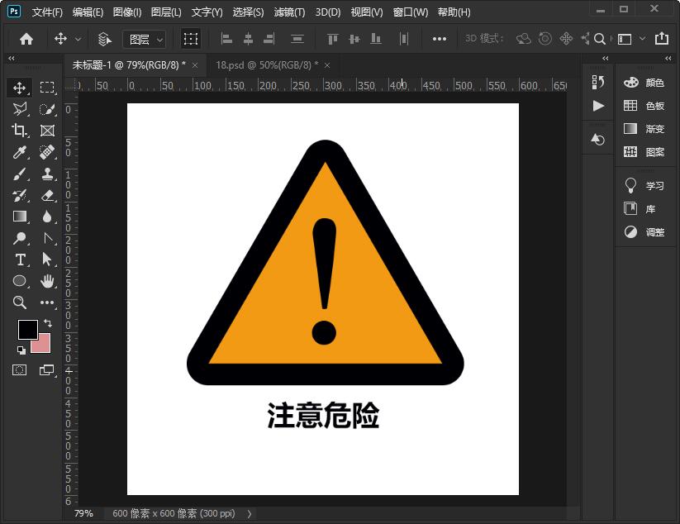Expand the narrow icon panel dock
The width and height of the screenshot is (680, 524).
click(606, 58)
